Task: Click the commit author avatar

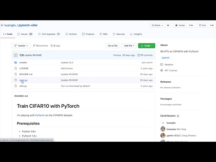Action: [x=16, y=55]
